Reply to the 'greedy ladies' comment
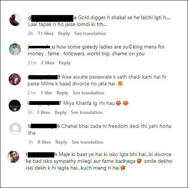Viewport: 188px width, 188px height. click(x=65, y=63)
